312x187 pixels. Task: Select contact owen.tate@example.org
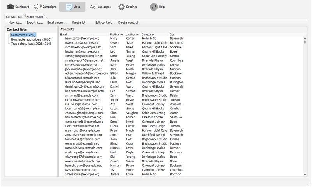82,43
